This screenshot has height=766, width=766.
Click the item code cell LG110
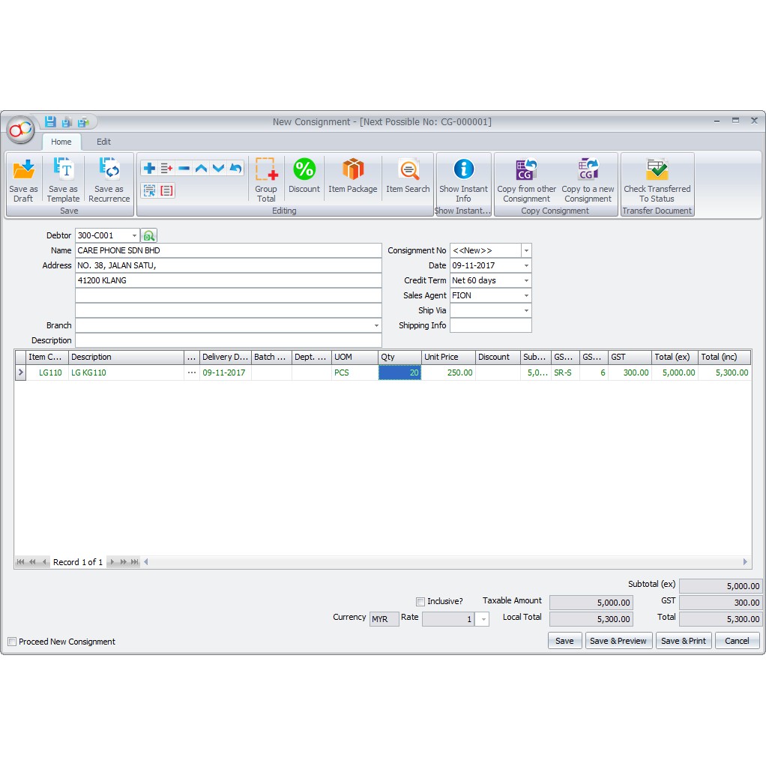click(x=47, y=373)
